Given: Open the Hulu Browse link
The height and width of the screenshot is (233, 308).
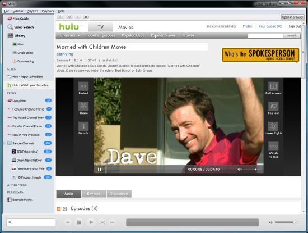Looking at the screenshot, I should coord(188,35).
